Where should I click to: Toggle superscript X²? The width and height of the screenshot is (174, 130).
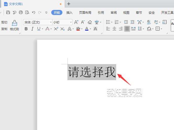click(x=56, y=29)
